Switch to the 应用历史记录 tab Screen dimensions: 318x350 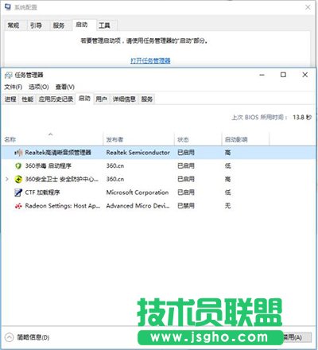tap(56, 99)
